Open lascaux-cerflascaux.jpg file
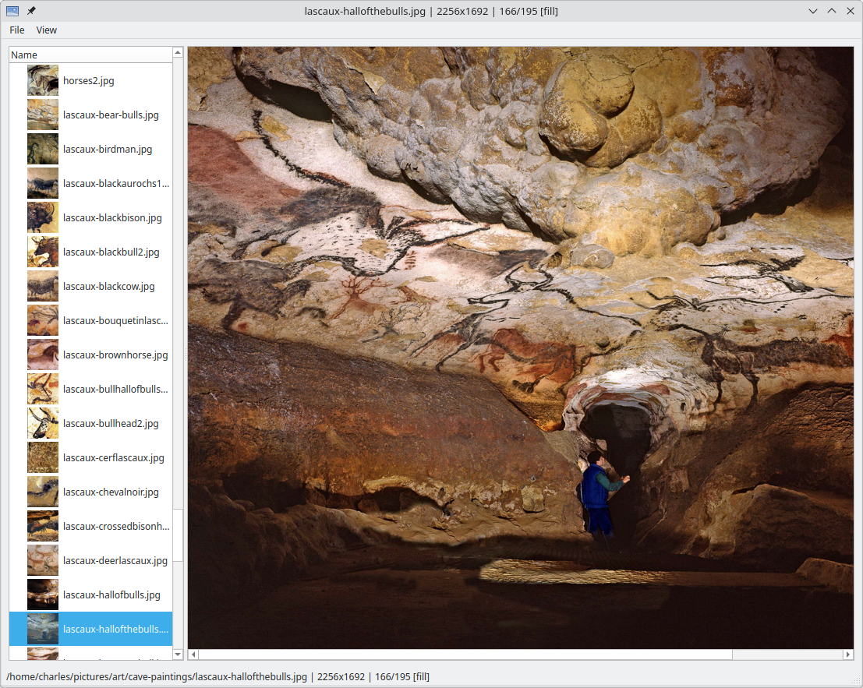Screen dimensions: 863x688 114,457
